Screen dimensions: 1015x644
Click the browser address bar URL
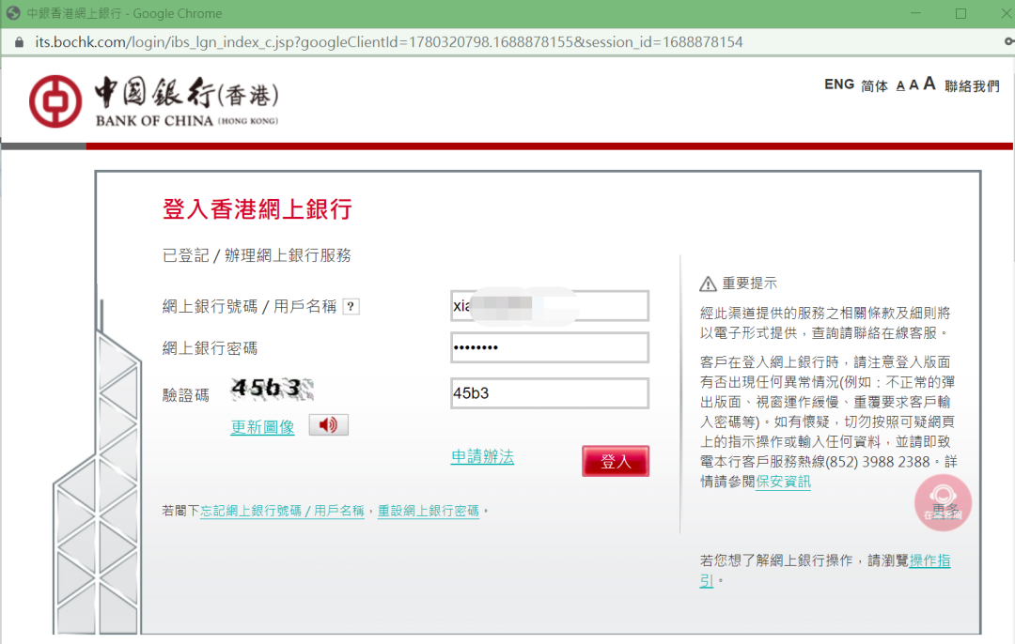388,42
